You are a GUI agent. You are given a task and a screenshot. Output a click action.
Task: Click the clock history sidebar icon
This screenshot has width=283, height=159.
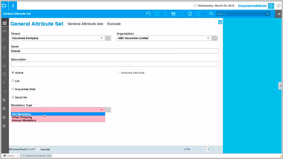click(x=5, y=48)
